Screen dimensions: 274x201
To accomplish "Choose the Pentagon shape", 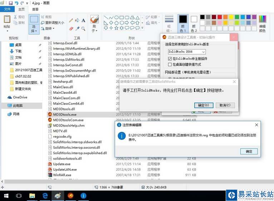I will click(117, 23).
